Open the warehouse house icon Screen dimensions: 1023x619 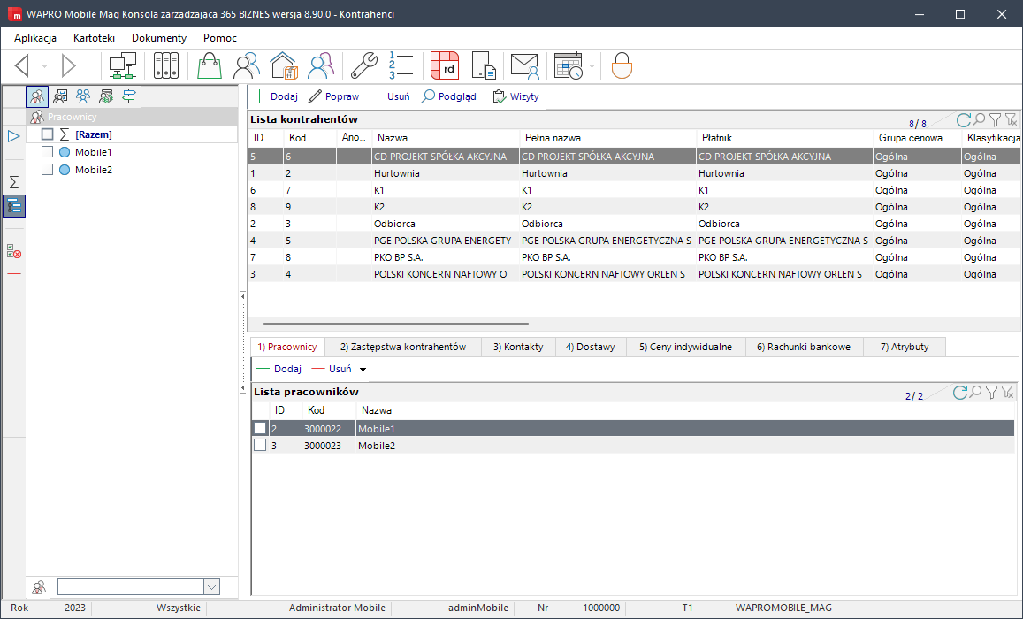(x=284, y=65)
